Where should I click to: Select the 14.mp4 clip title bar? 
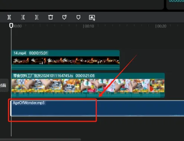tap(65, 53)
